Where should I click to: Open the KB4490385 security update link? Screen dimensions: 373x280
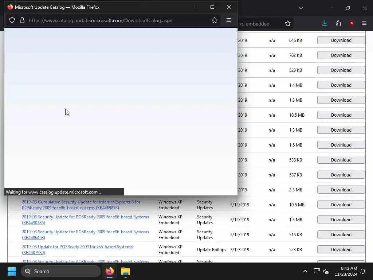tap(85, 220)
